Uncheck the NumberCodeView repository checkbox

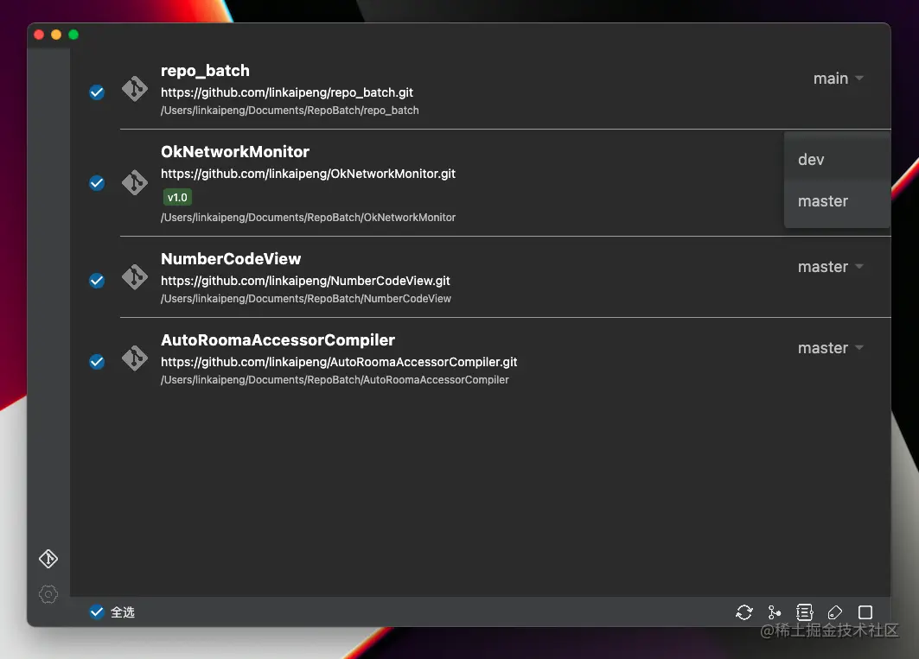(97, 281)
